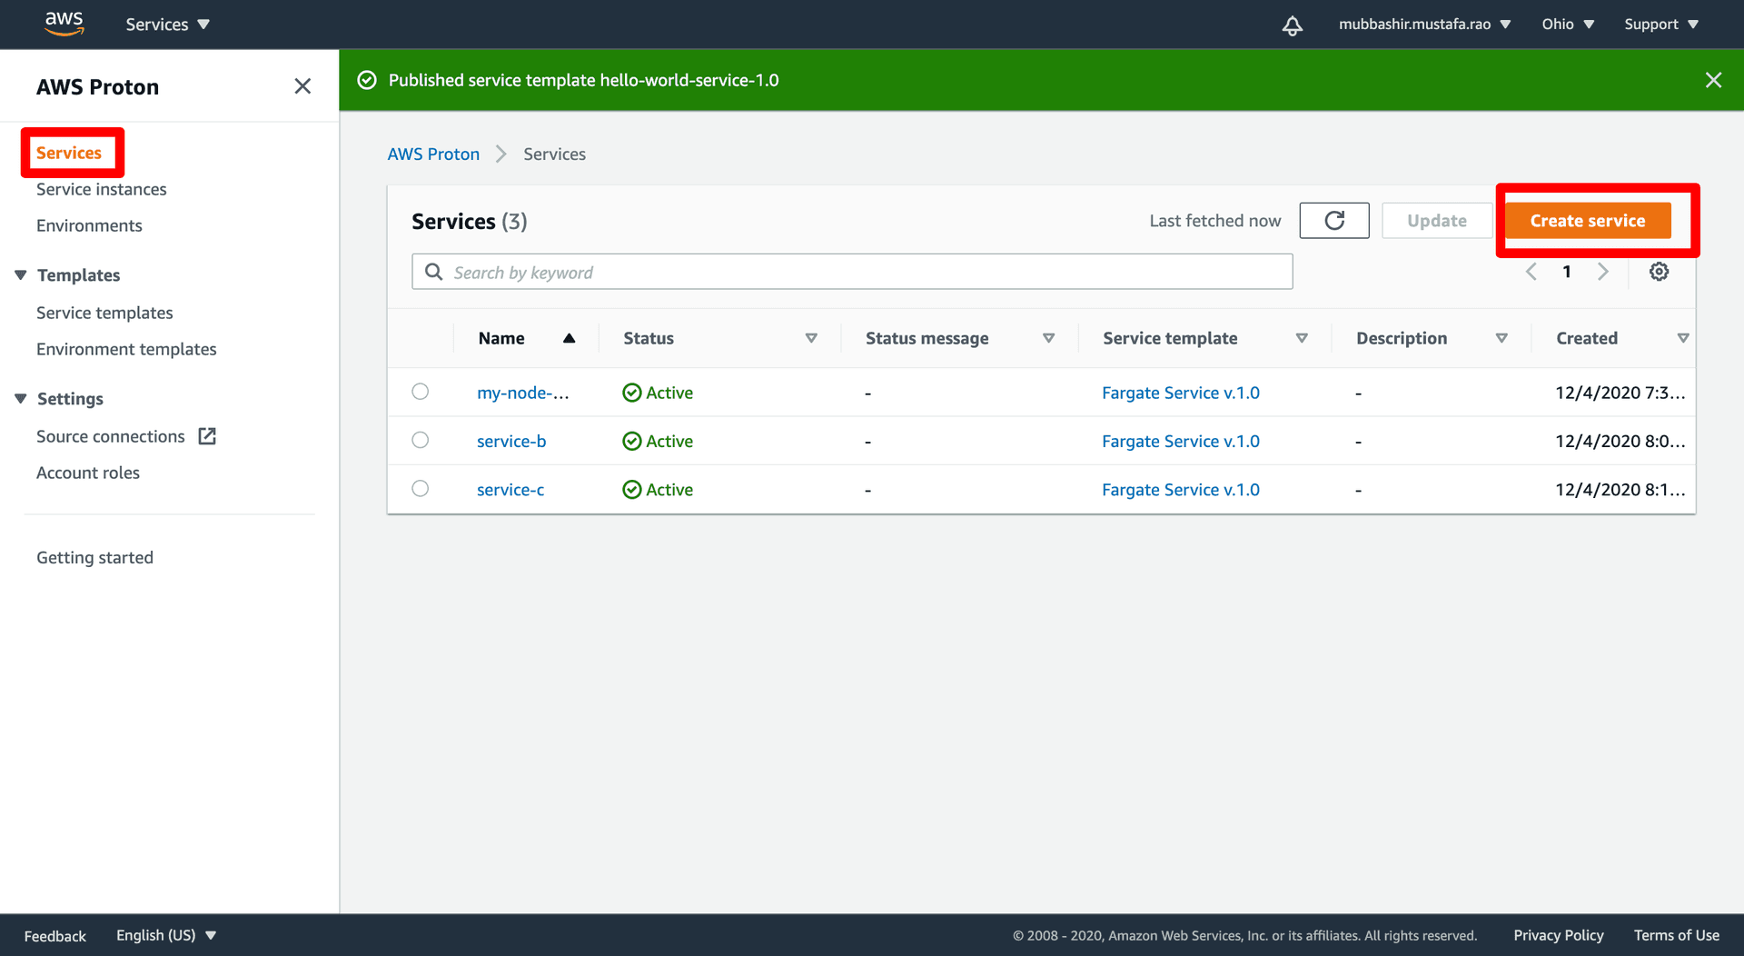Open Account roles settings

coord(88,473)
